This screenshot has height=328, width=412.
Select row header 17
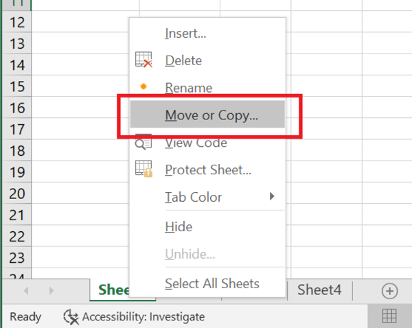pyautogui.click(x=16, y=129)
